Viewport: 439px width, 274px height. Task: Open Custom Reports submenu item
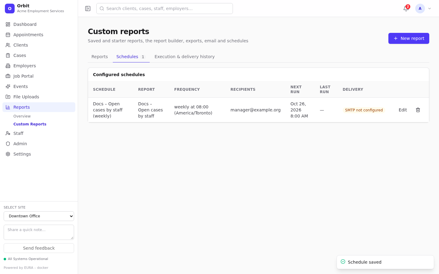point(30,124)
